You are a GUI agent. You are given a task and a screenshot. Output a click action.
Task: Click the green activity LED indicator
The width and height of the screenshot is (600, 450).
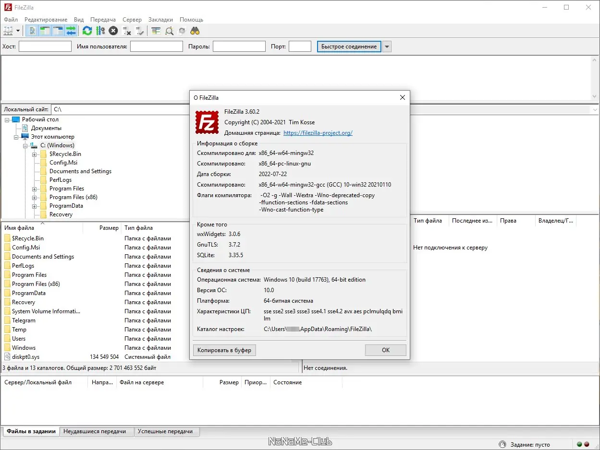coord(579,444)
